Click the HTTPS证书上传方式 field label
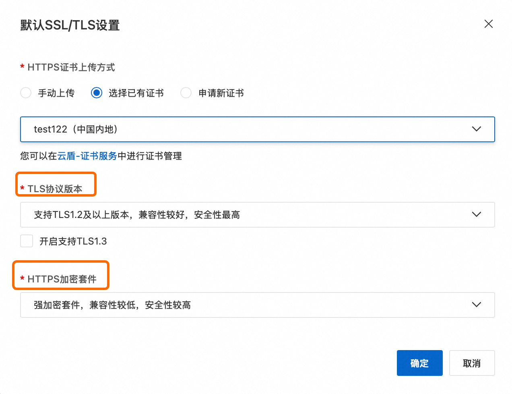This screenshot has height=394, width=512. 71,67
